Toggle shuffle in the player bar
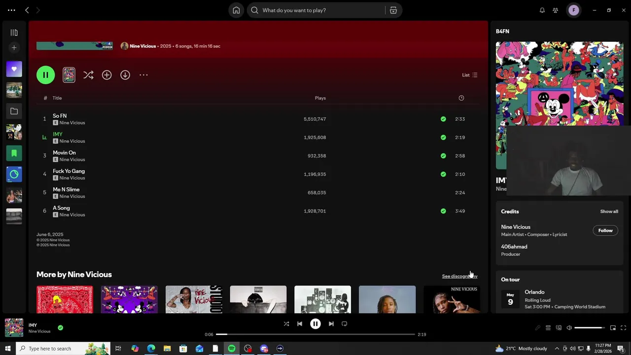The width and height of the screenshot is (631, 355). pyautogui.click(x=286, y=324)
